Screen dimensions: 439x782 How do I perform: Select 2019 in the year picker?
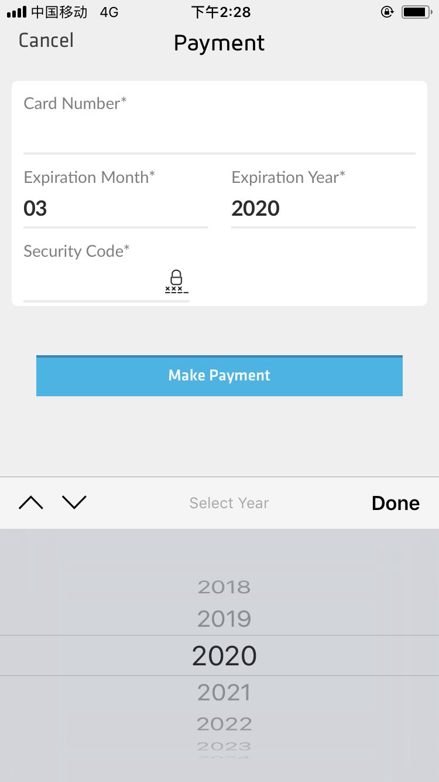point(224,619)
